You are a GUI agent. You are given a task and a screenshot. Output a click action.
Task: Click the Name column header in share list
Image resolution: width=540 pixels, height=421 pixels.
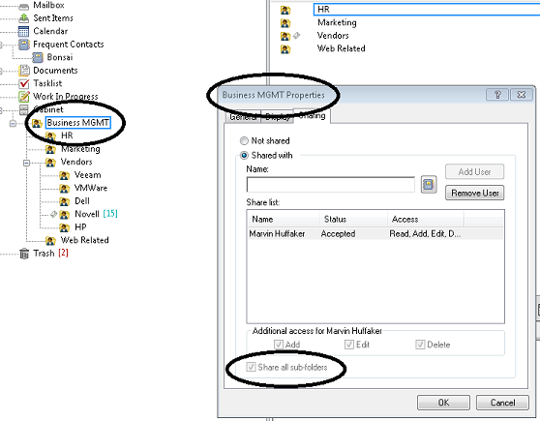[284, 219]
